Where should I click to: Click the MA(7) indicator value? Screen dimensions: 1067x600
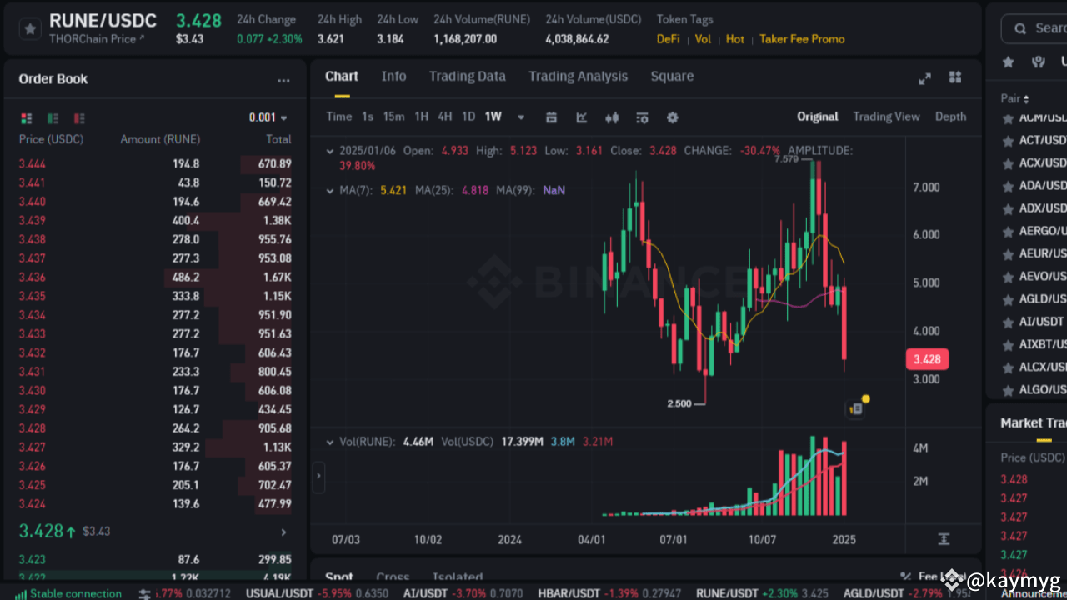pos(393,190)
